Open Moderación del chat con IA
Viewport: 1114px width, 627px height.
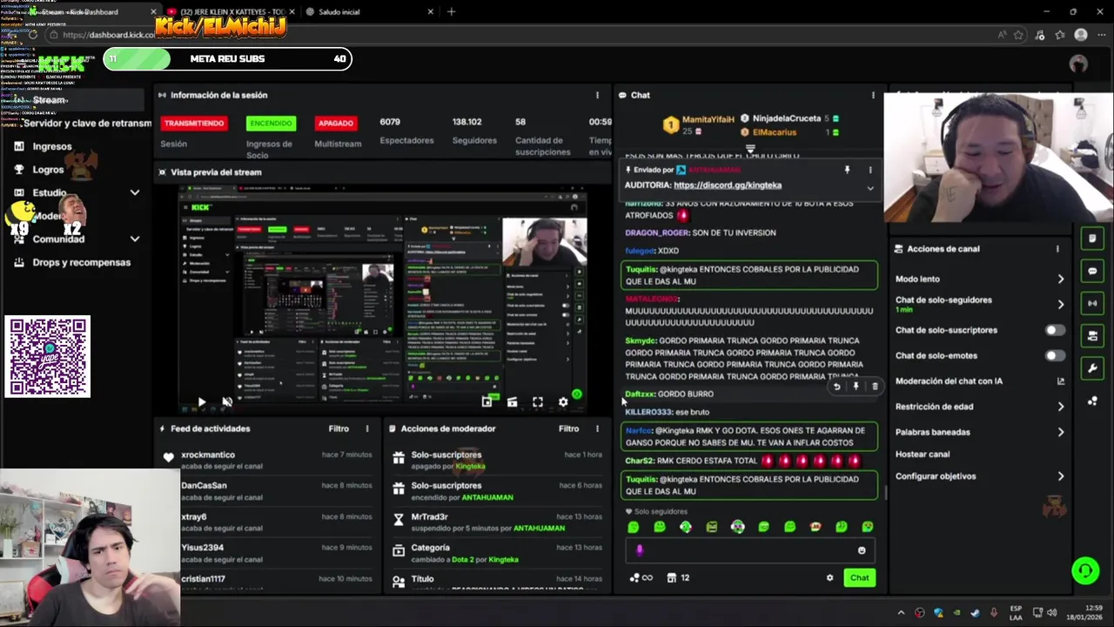(x=979, y=381)
